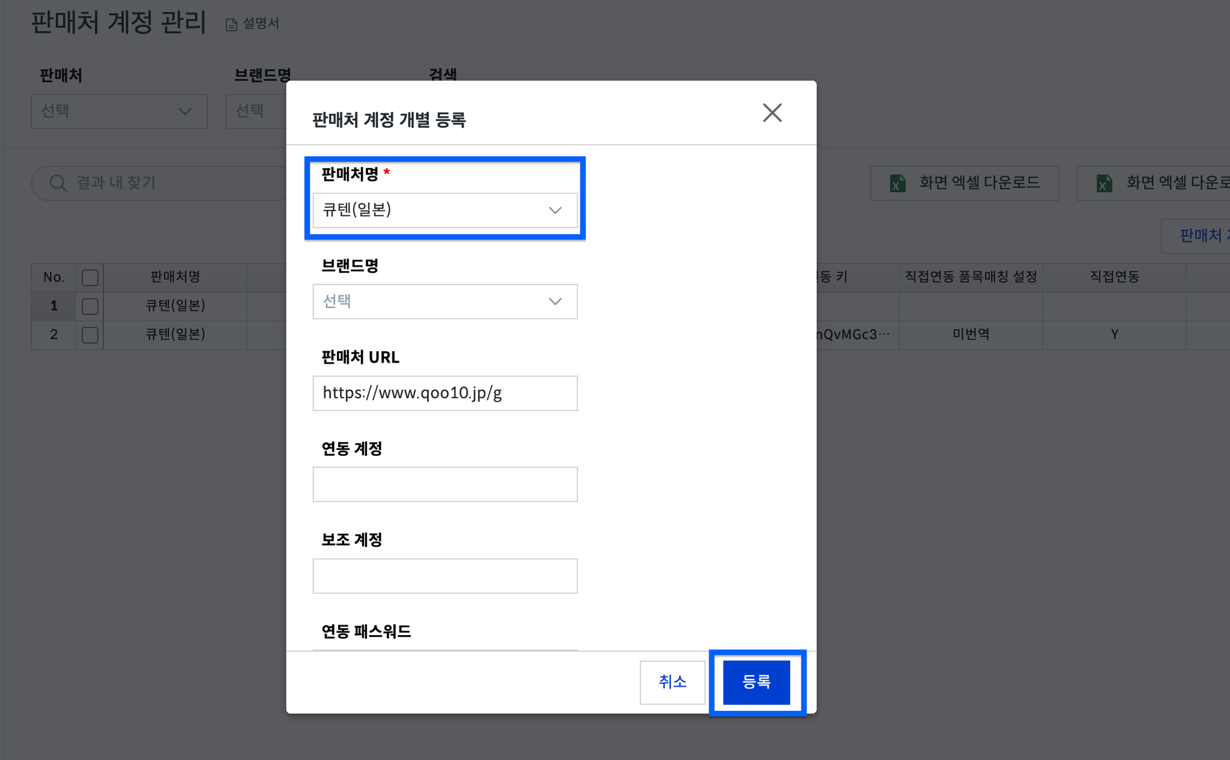Click the row number 1 cell

click(x=53, y=306)
